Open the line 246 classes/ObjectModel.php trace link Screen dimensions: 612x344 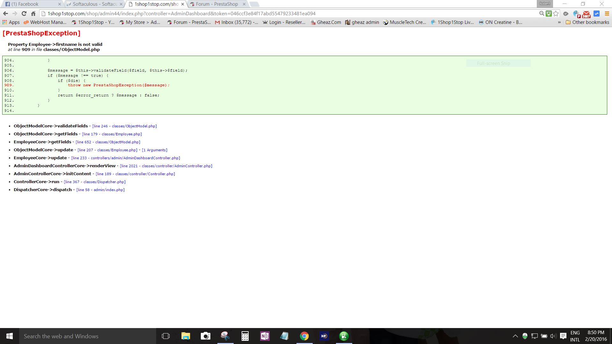(124, 126)
